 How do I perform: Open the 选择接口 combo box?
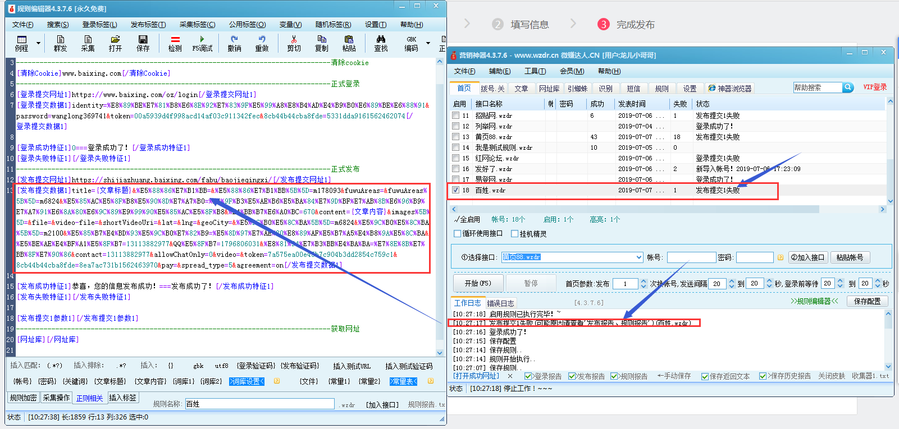[x=572, y=257]
